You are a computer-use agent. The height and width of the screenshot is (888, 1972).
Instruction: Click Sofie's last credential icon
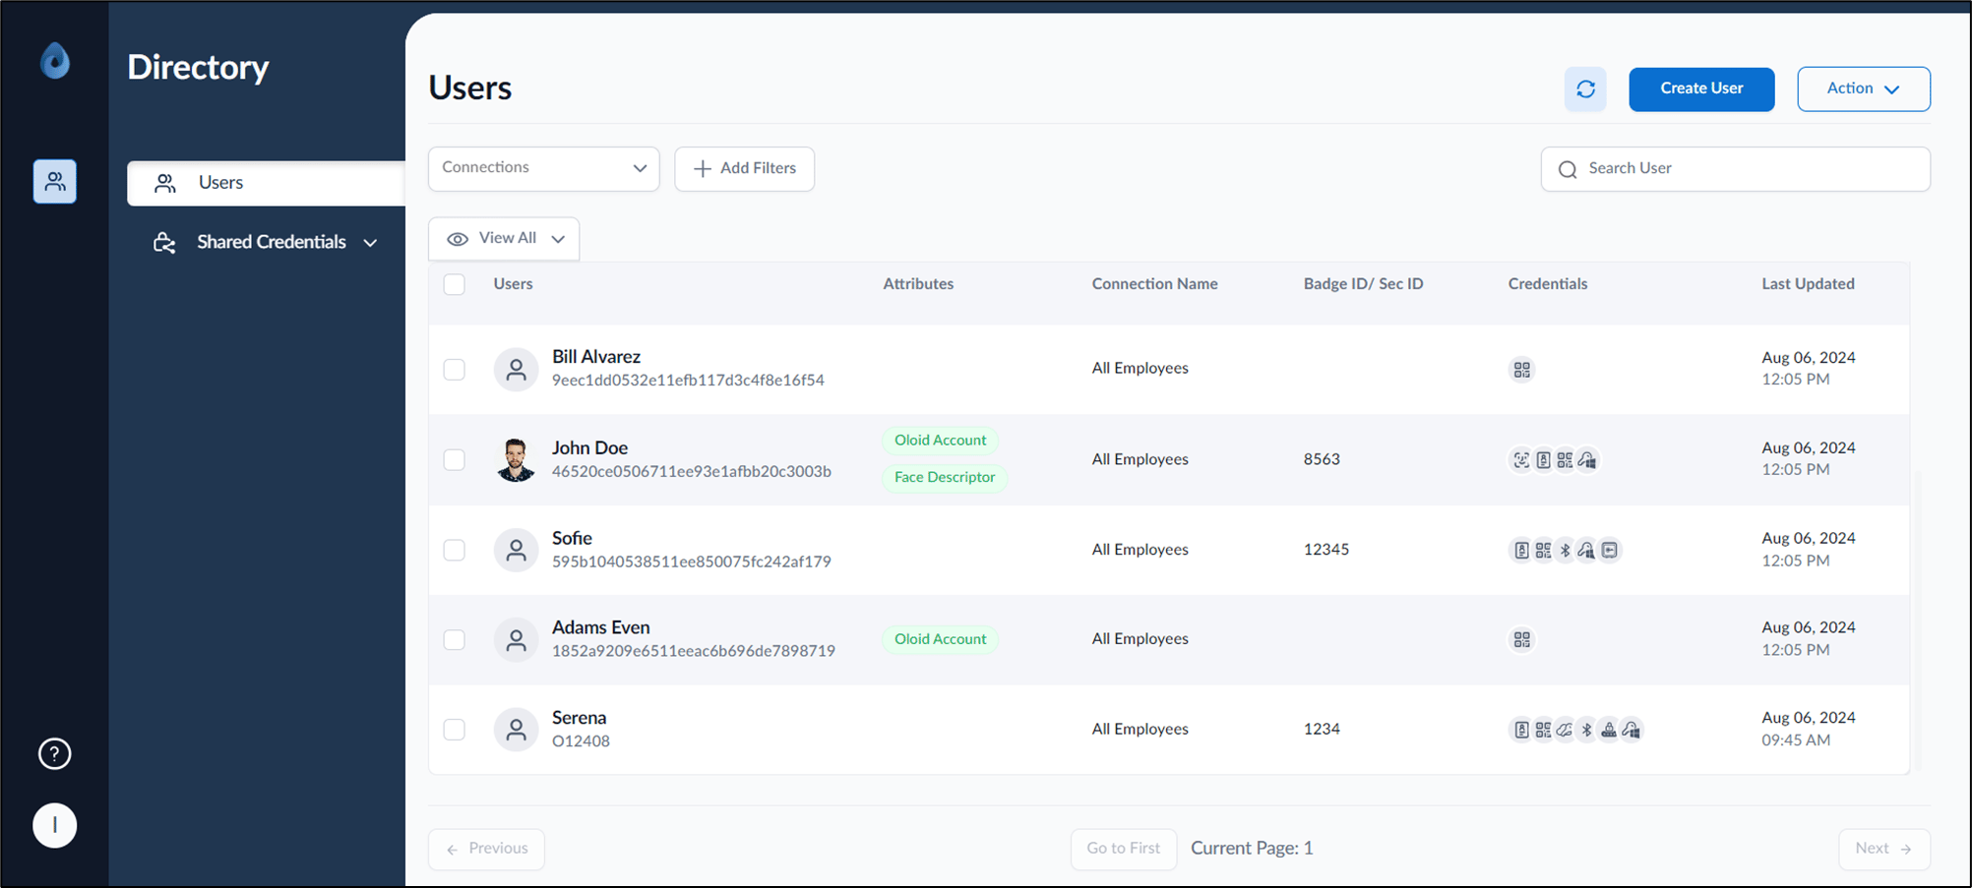pyautogui.click(x=1610, y=551)
